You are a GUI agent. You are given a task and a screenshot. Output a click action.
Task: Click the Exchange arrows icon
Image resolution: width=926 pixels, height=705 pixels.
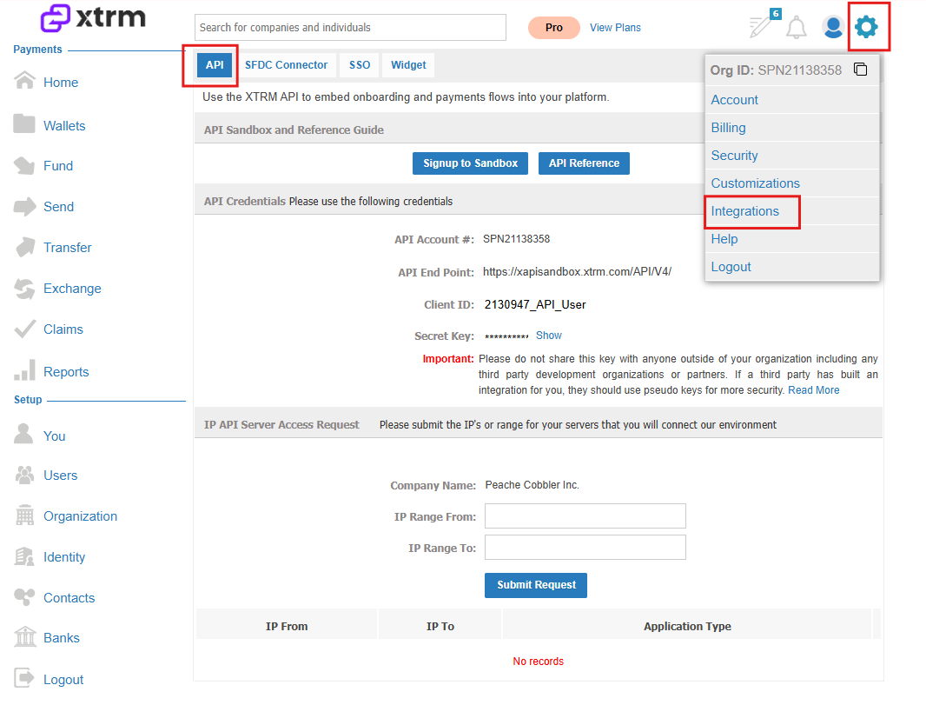[x=24, y=289]
